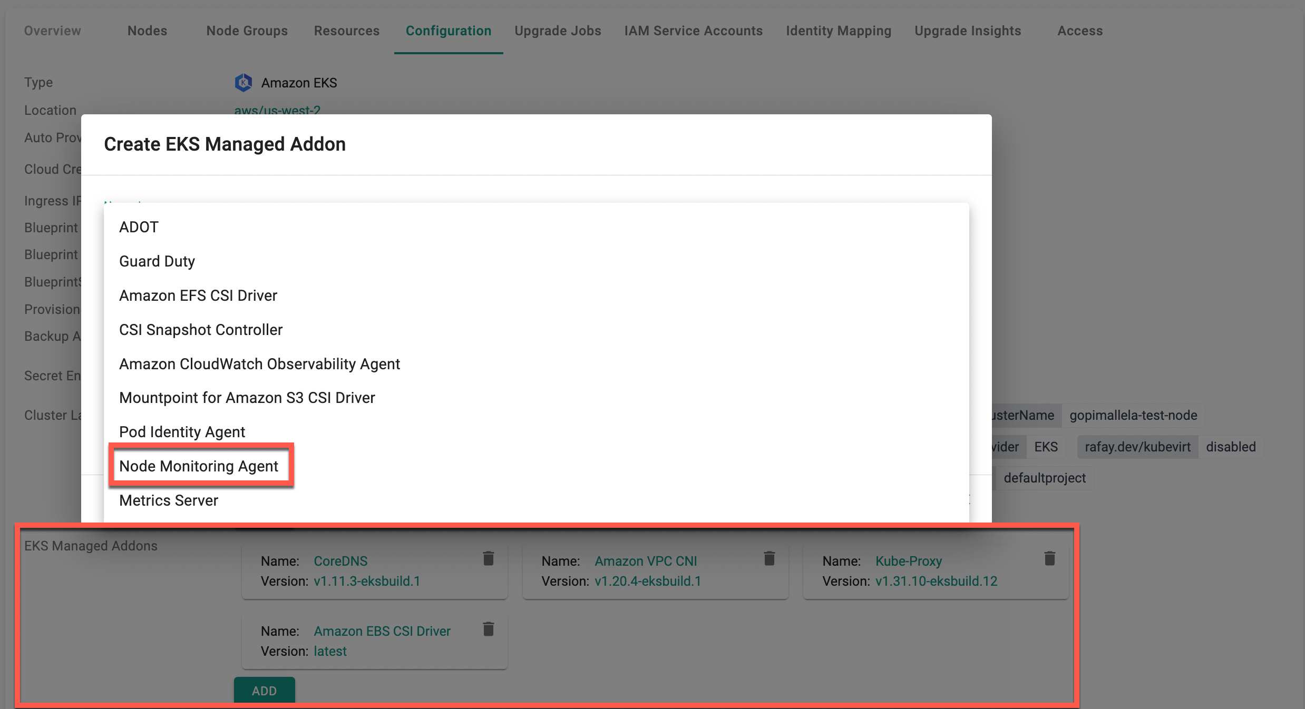This screenshot has height=709, width=1305.
Task: Open the CoreDNS addon name link
Action: (340, 561)
